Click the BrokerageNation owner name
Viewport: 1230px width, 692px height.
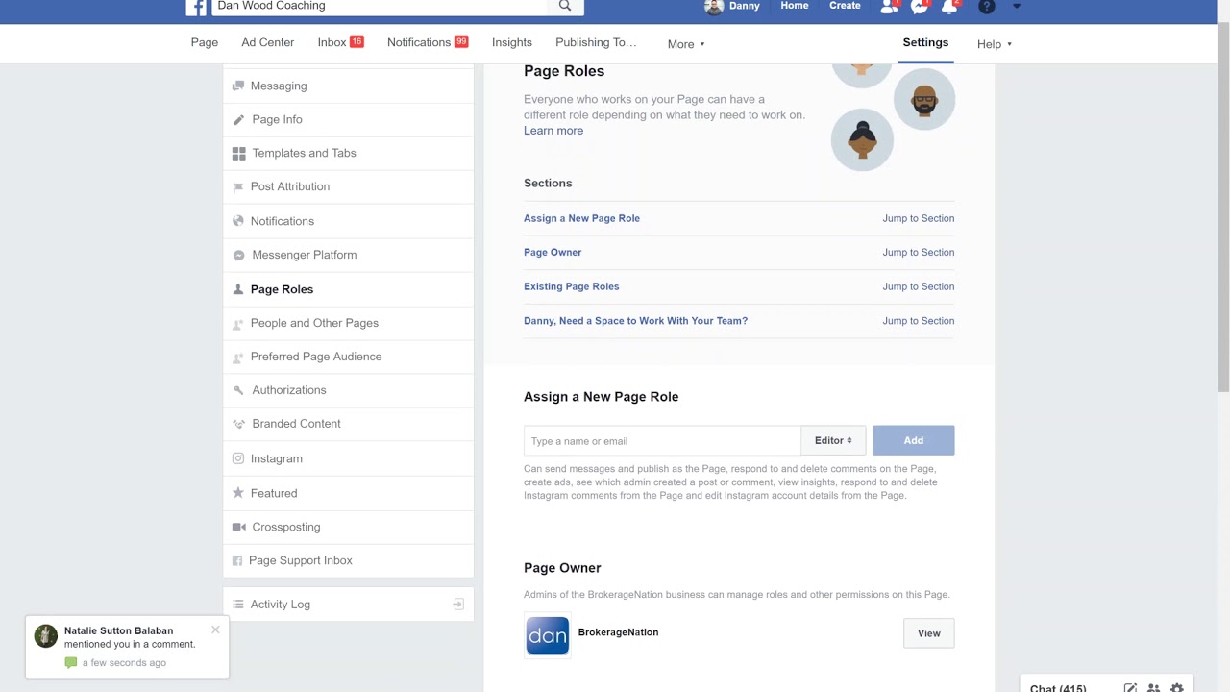tap(618, 632)
